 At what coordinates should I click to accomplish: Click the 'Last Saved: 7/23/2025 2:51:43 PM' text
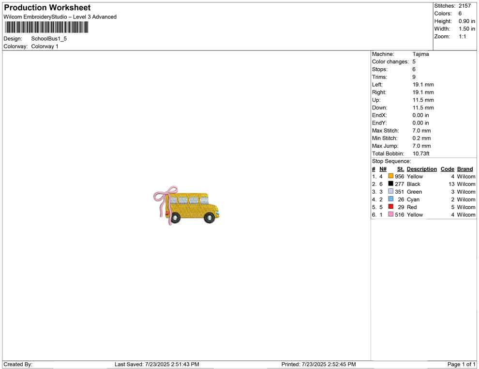coord(157,364)
